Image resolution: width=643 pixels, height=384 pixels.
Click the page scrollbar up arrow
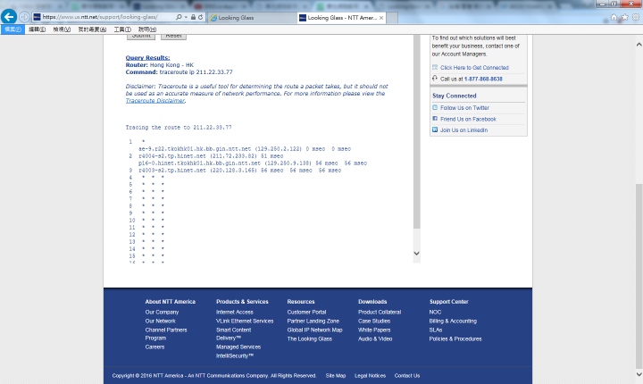pyautogui.click(x=639, y=45)
